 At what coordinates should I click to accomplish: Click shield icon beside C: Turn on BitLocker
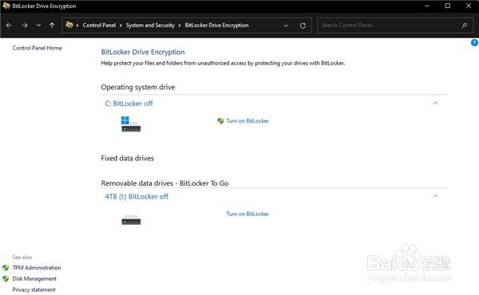tap(220, 121)
